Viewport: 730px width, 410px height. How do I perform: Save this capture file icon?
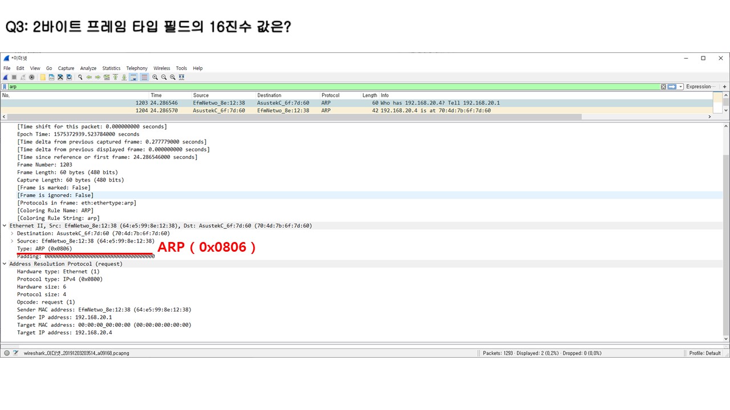point(51,77)
